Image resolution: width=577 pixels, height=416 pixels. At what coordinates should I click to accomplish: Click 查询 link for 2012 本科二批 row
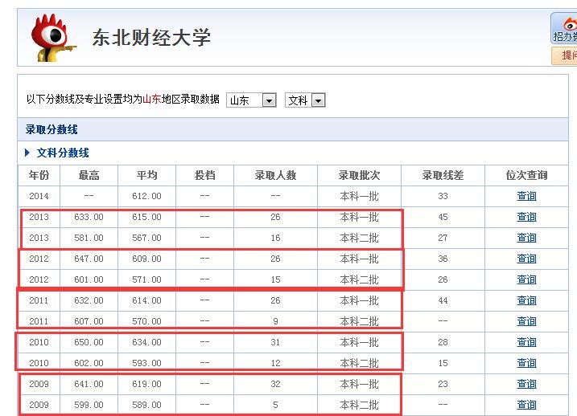click(x=526, y=279)
